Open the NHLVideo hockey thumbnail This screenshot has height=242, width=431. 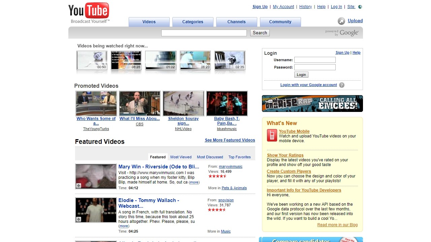click(x=184, y=104)
